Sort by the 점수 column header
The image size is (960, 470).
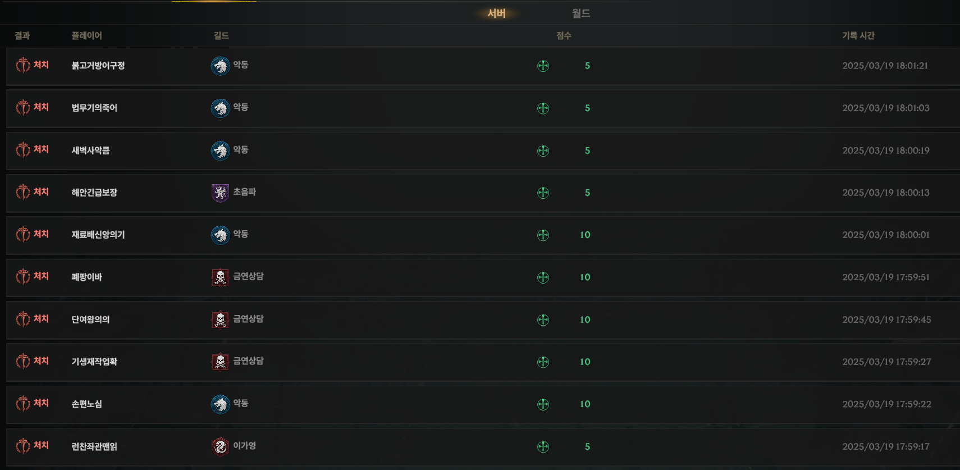(564, 35)
